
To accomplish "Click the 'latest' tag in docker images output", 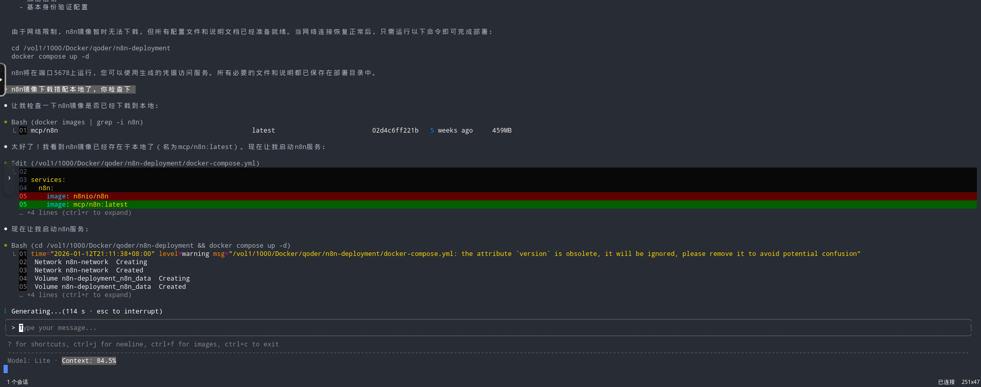I will point(264,131).
